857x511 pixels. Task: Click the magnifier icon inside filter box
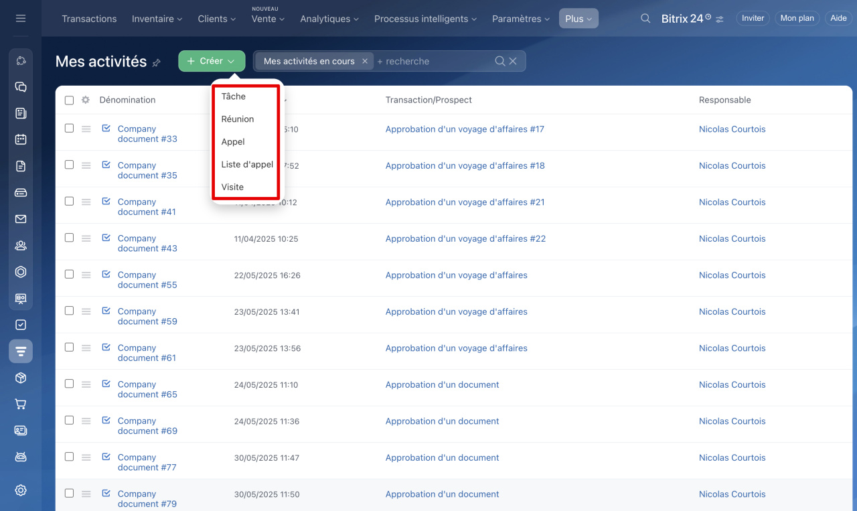[500, 61]
